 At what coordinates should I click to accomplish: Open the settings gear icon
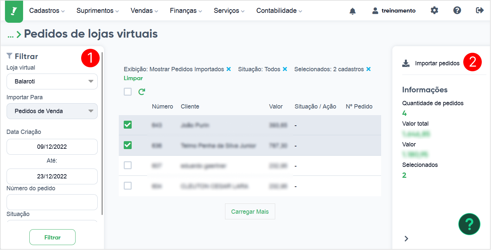click(435, 11)
